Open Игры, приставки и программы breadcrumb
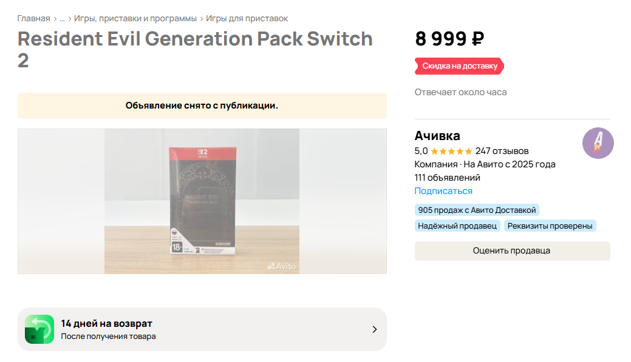Screen dimensions: 631x362 click(x=135, y=18)
